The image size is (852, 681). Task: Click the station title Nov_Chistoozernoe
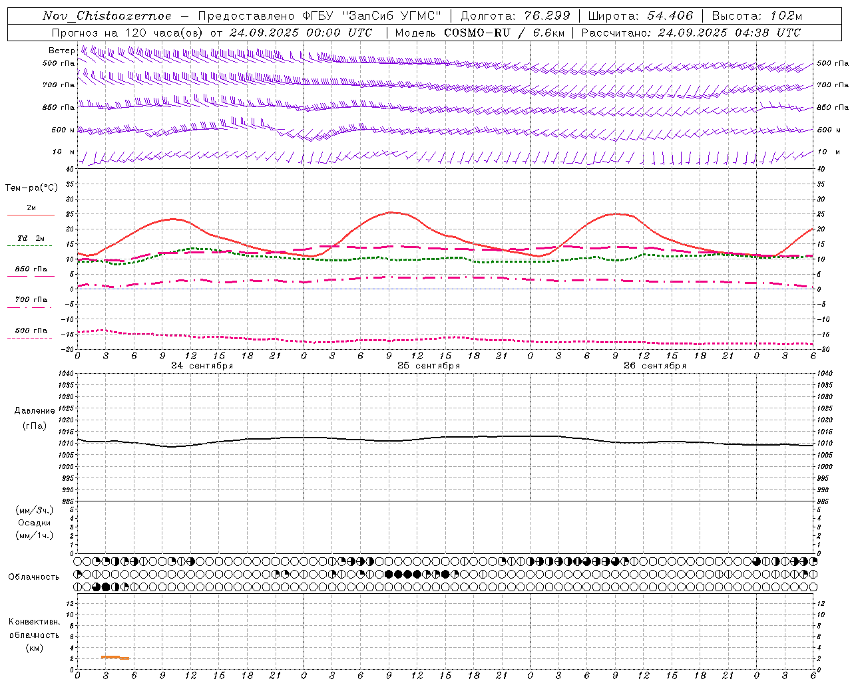(106, 16)
